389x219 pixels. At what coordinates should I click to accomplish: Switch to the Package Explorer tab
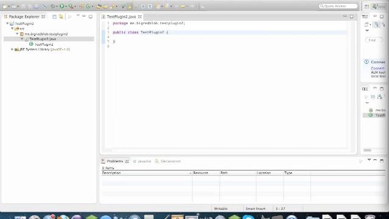24,16
